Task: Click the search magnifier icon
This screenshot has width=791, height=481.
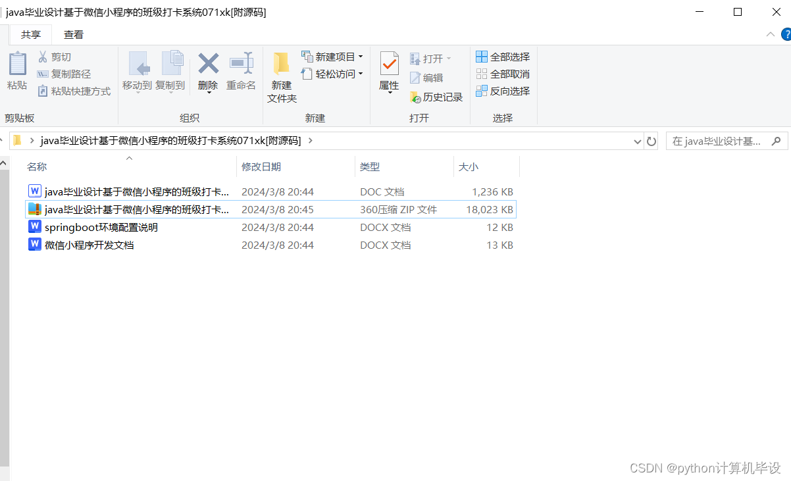Action: tap(777, 141)
